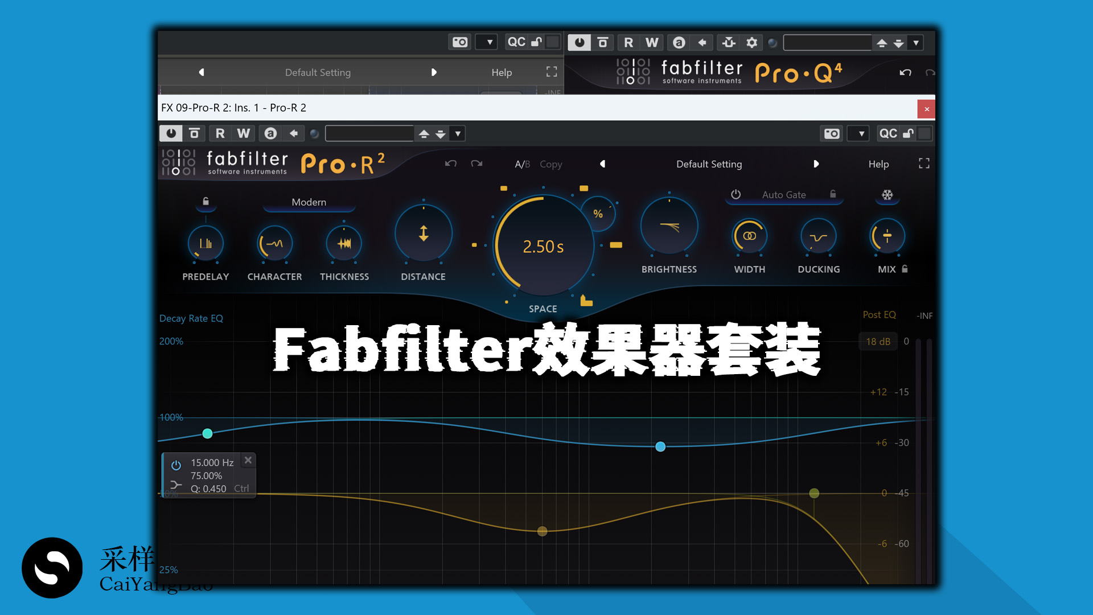Open the 18 dB display range dropdown
Image resolution: width=1093 pixels, height=615 pixels.
(x=878, y=341)
